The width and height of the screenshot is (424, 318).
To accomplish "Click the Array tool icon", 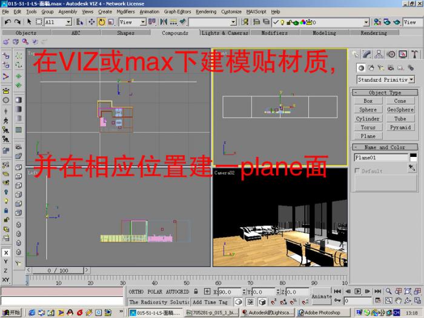I will 173,22.
